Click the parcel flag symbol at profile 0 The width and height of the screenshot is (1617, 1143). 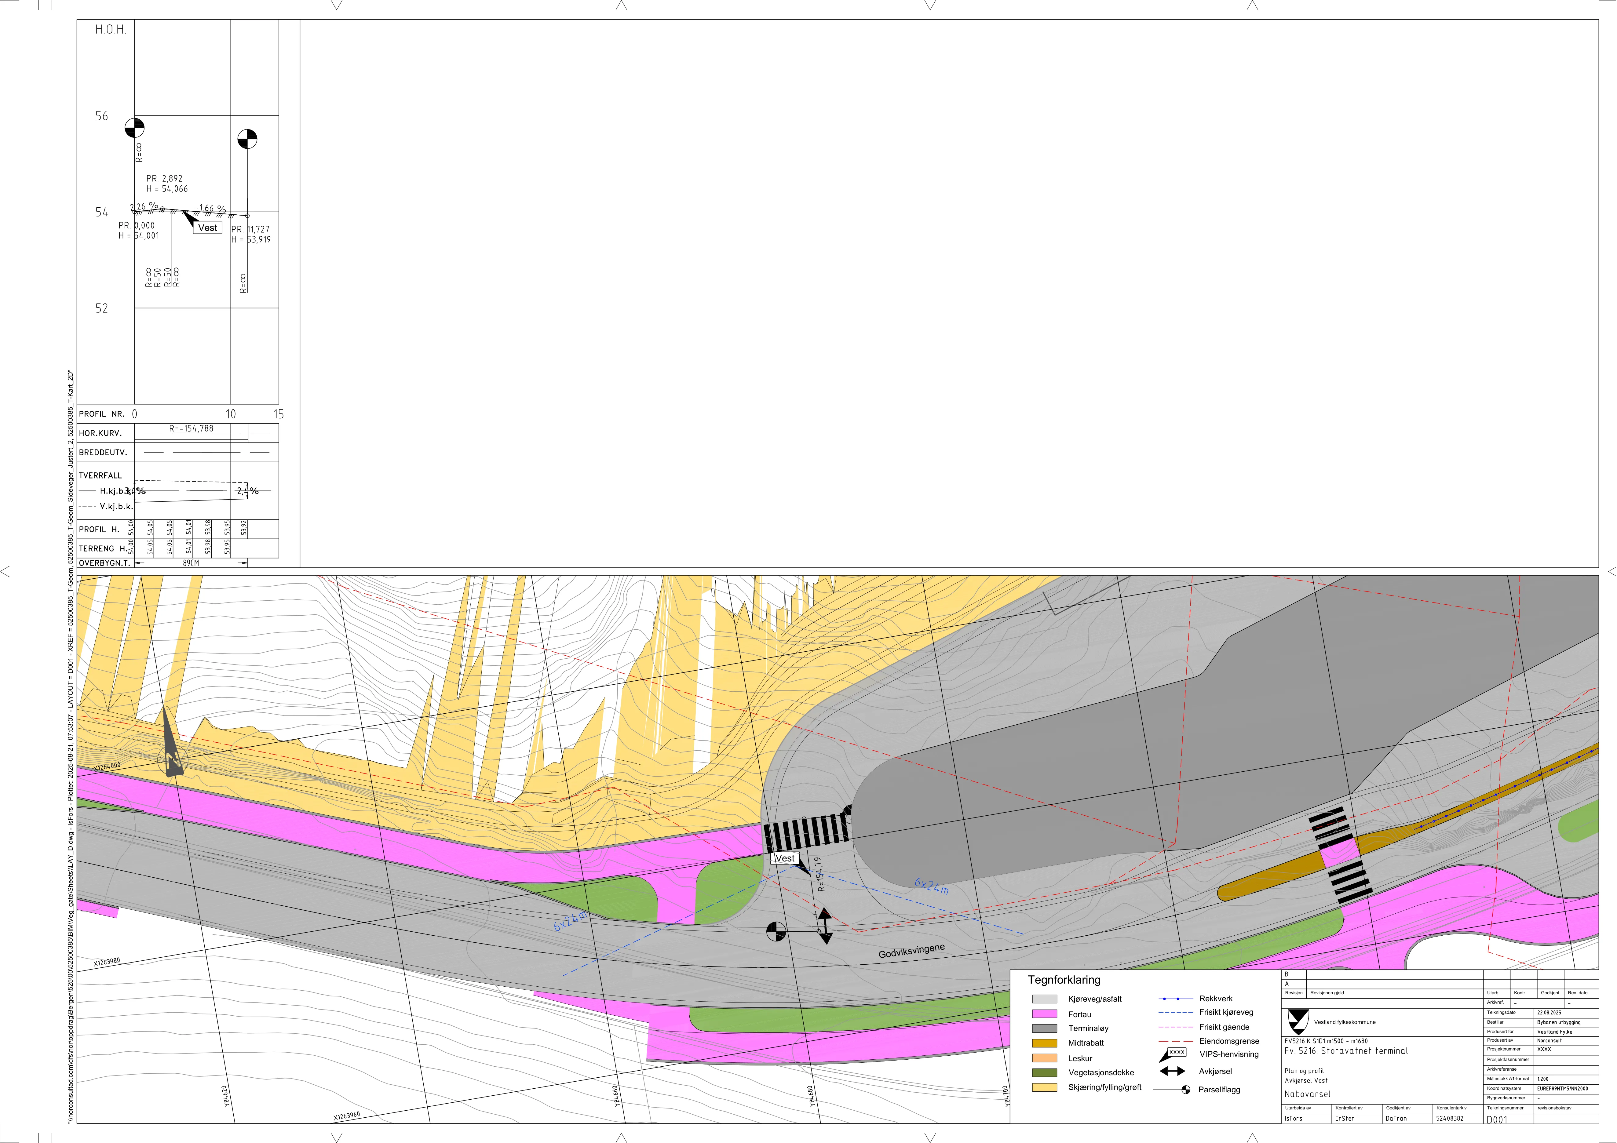click(134, 128)
